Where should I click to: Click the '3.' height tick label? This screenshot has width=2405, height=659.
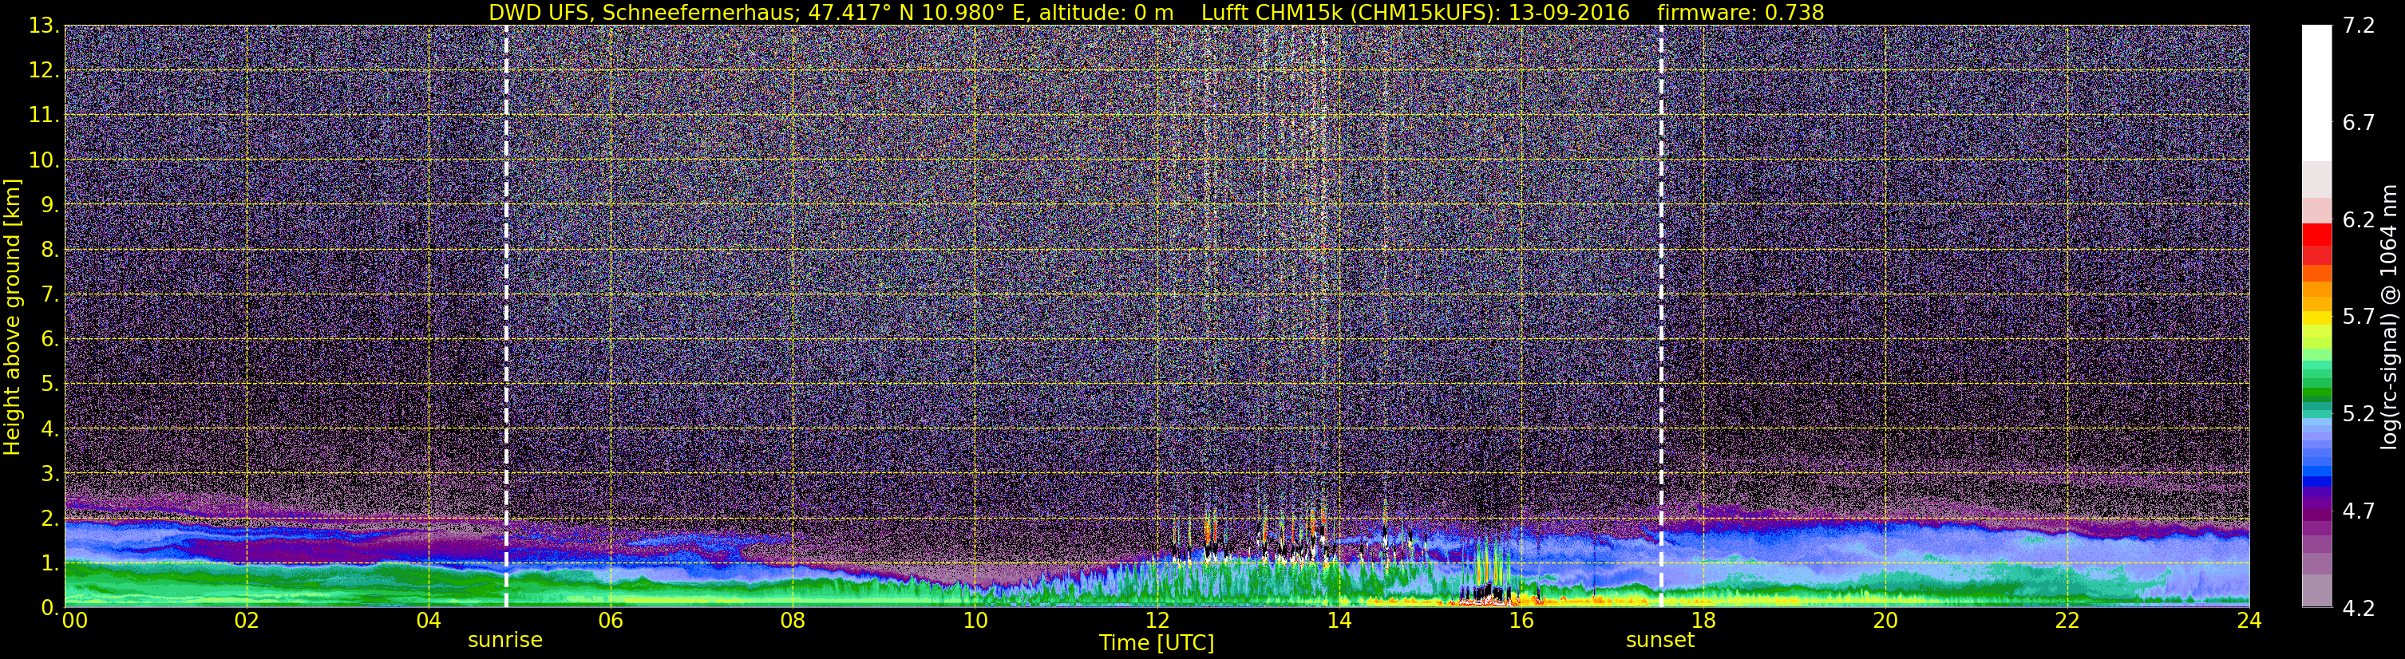click(49, 473)
